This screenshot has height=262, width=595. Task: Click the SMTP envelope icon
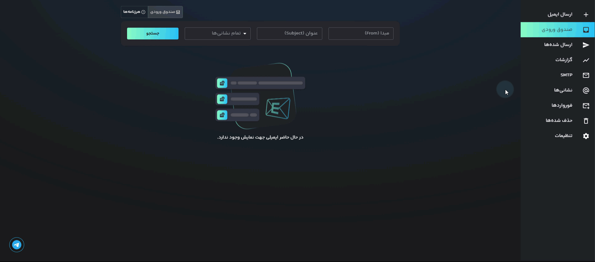point(586,75)
